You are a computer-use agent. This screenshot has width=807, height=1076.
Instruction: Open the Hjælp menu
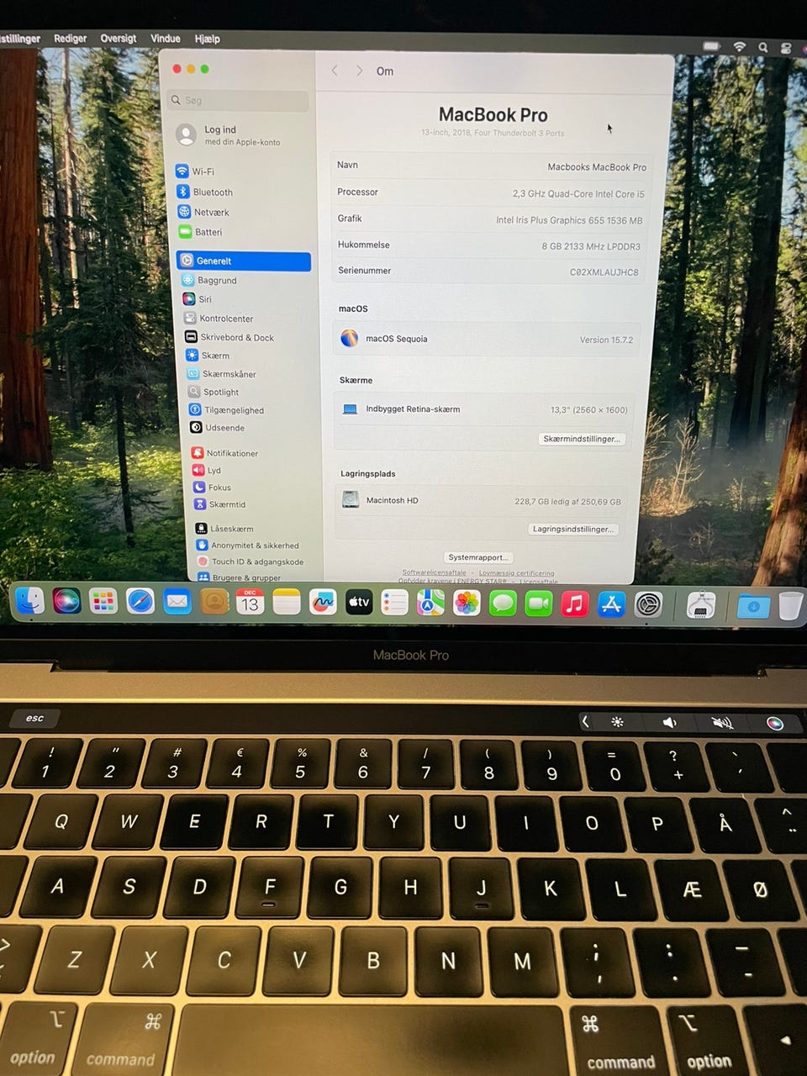[x=208, y=39]
